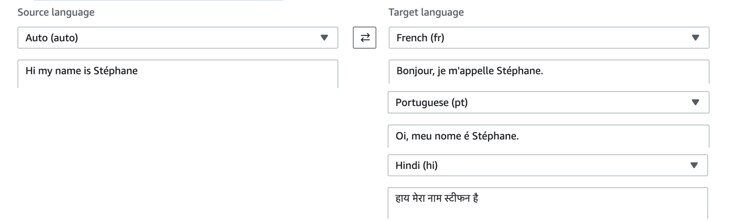Click the "Target language" label

(x=426, y=12)
